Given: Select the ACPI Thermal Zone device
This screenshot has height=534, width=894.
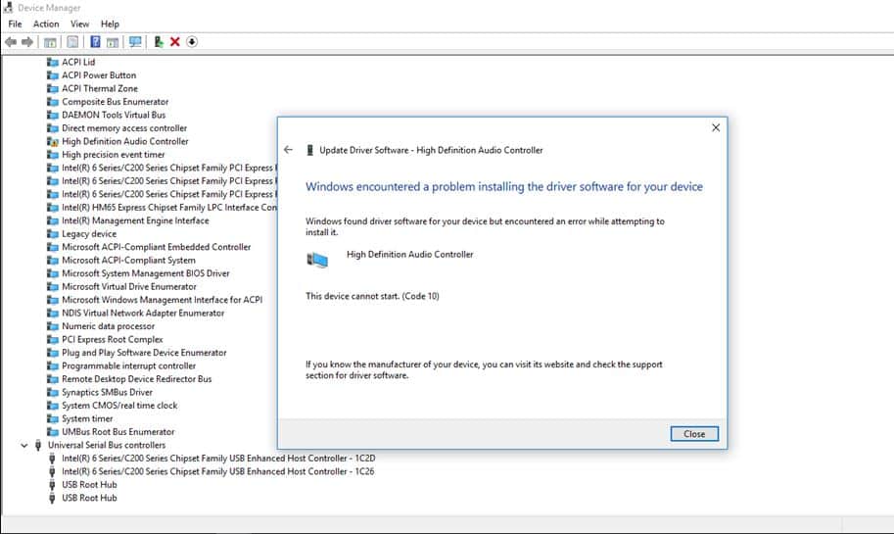Looking at the screenshot, I should tap(100, 88).
